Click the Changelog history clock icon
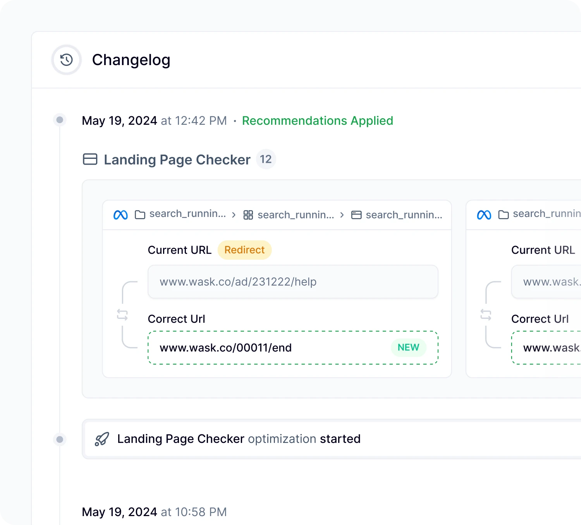Viewport: 581px width, 525px height. click(66, 60)
